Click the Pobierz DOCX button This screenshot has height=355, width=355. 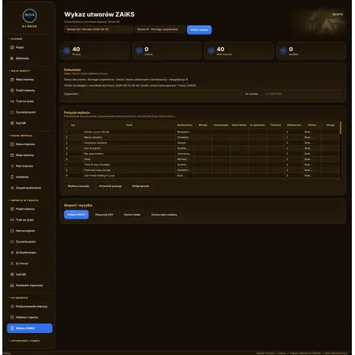(x=77, y=215)
